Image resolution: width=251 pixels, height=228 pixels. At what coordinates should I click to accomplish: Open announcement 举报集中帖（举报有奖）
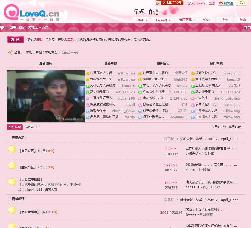[43, 52]
